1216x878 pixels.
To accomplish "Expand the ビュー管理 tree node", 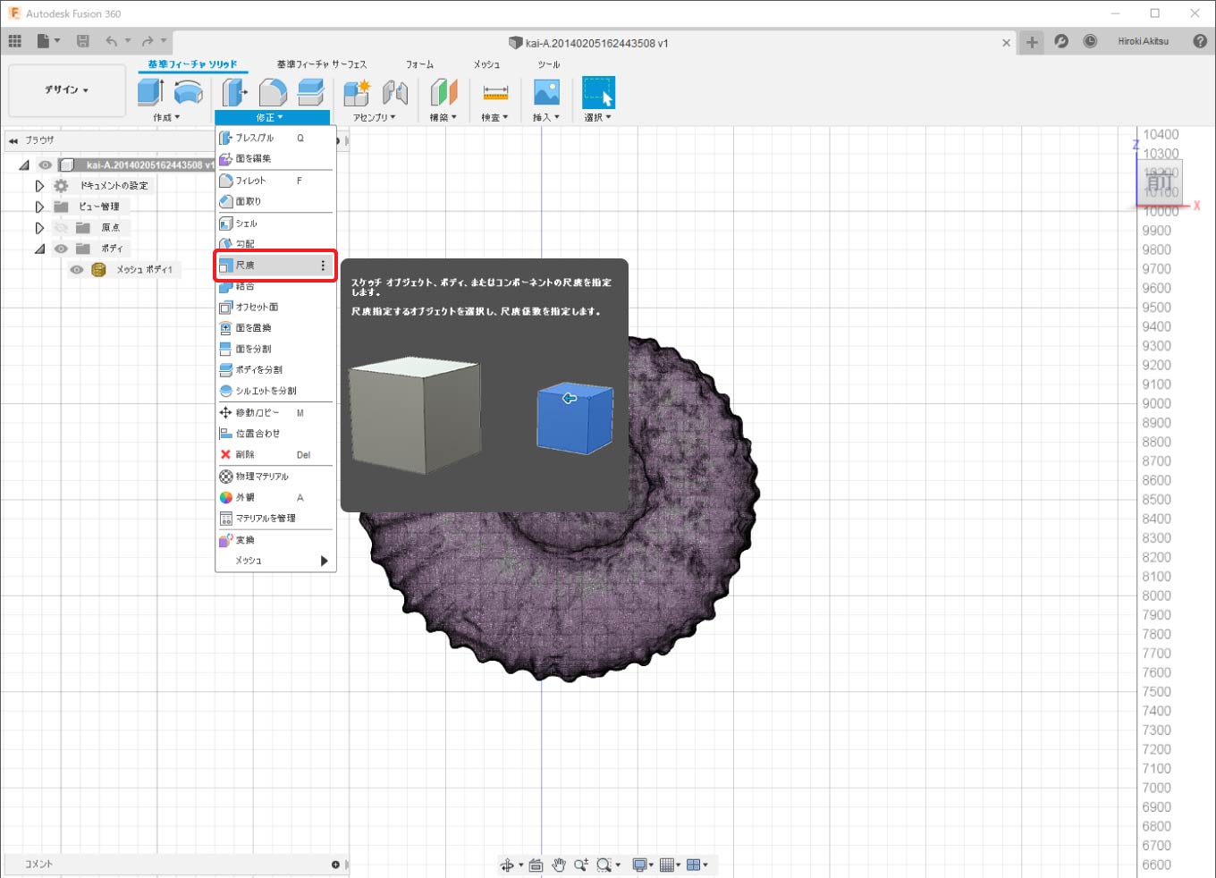I will [39, 207].
